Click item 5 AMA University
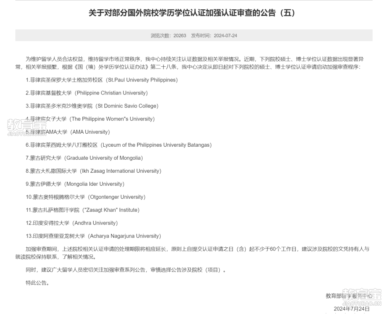This screenshot has height=314, width=389. [x=68, y=132]
